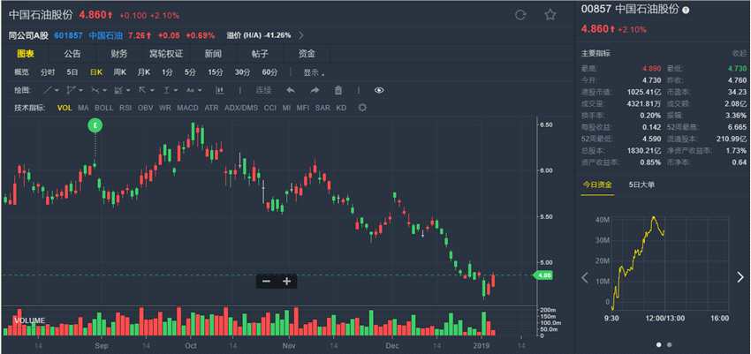Click the green E event marker on chart
The image size is (751, 354).
pos(95,125)
